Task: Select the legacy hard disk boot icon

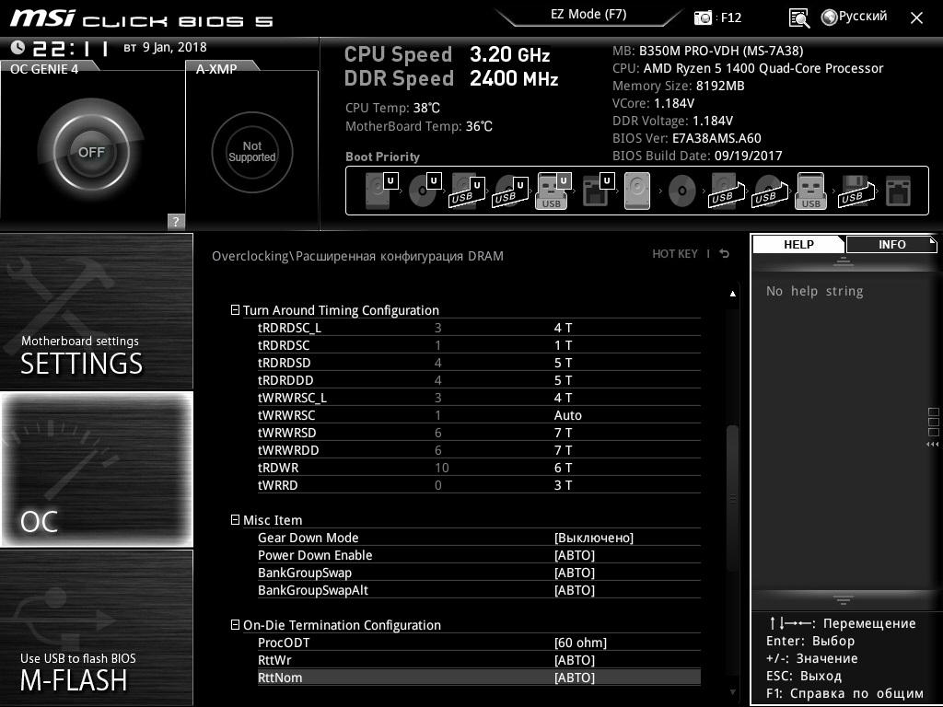Action: pyautogui.click(x=637, y=191)
